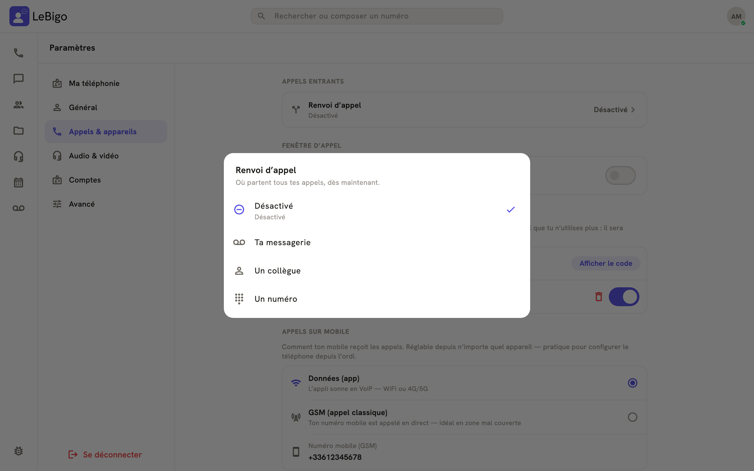Click the AM profile avatar

[736, 16]
